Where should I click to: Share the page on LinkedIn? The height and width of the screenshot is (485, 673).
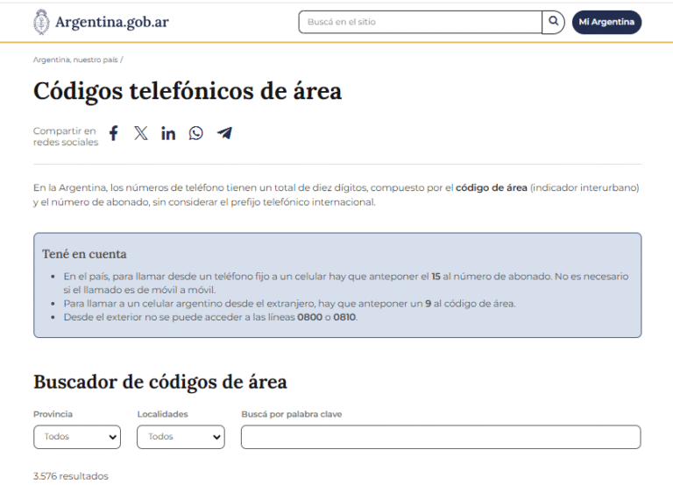pyautogui.click(x=168, y=133)
